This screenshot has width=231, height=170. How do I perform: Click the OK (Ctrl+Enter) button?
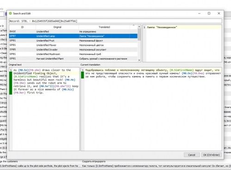(212, 155)
